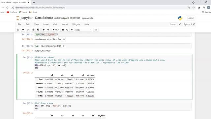Click into cell In [203] code
This screenshot has width=211, height=119.
112,46
